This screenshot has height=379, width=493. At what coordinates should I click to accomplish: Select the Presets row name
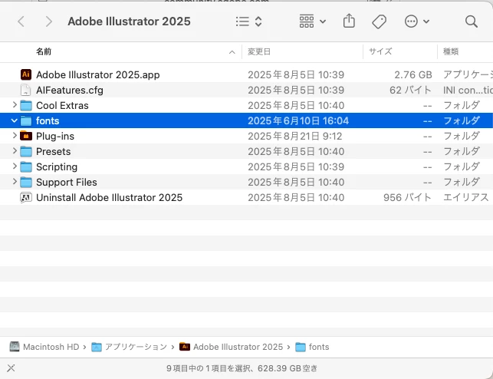point(54,152)
